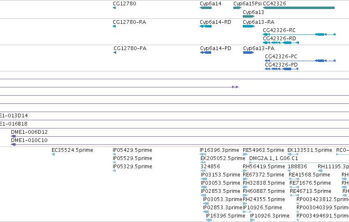Select the Cyp6a13-PA protein feature
Image resolution: width=349 pixels, height=222 pixels.
(249, 53)
